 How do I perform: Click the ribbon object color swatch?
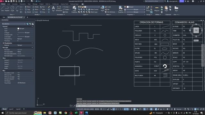[x=127, y=7]
